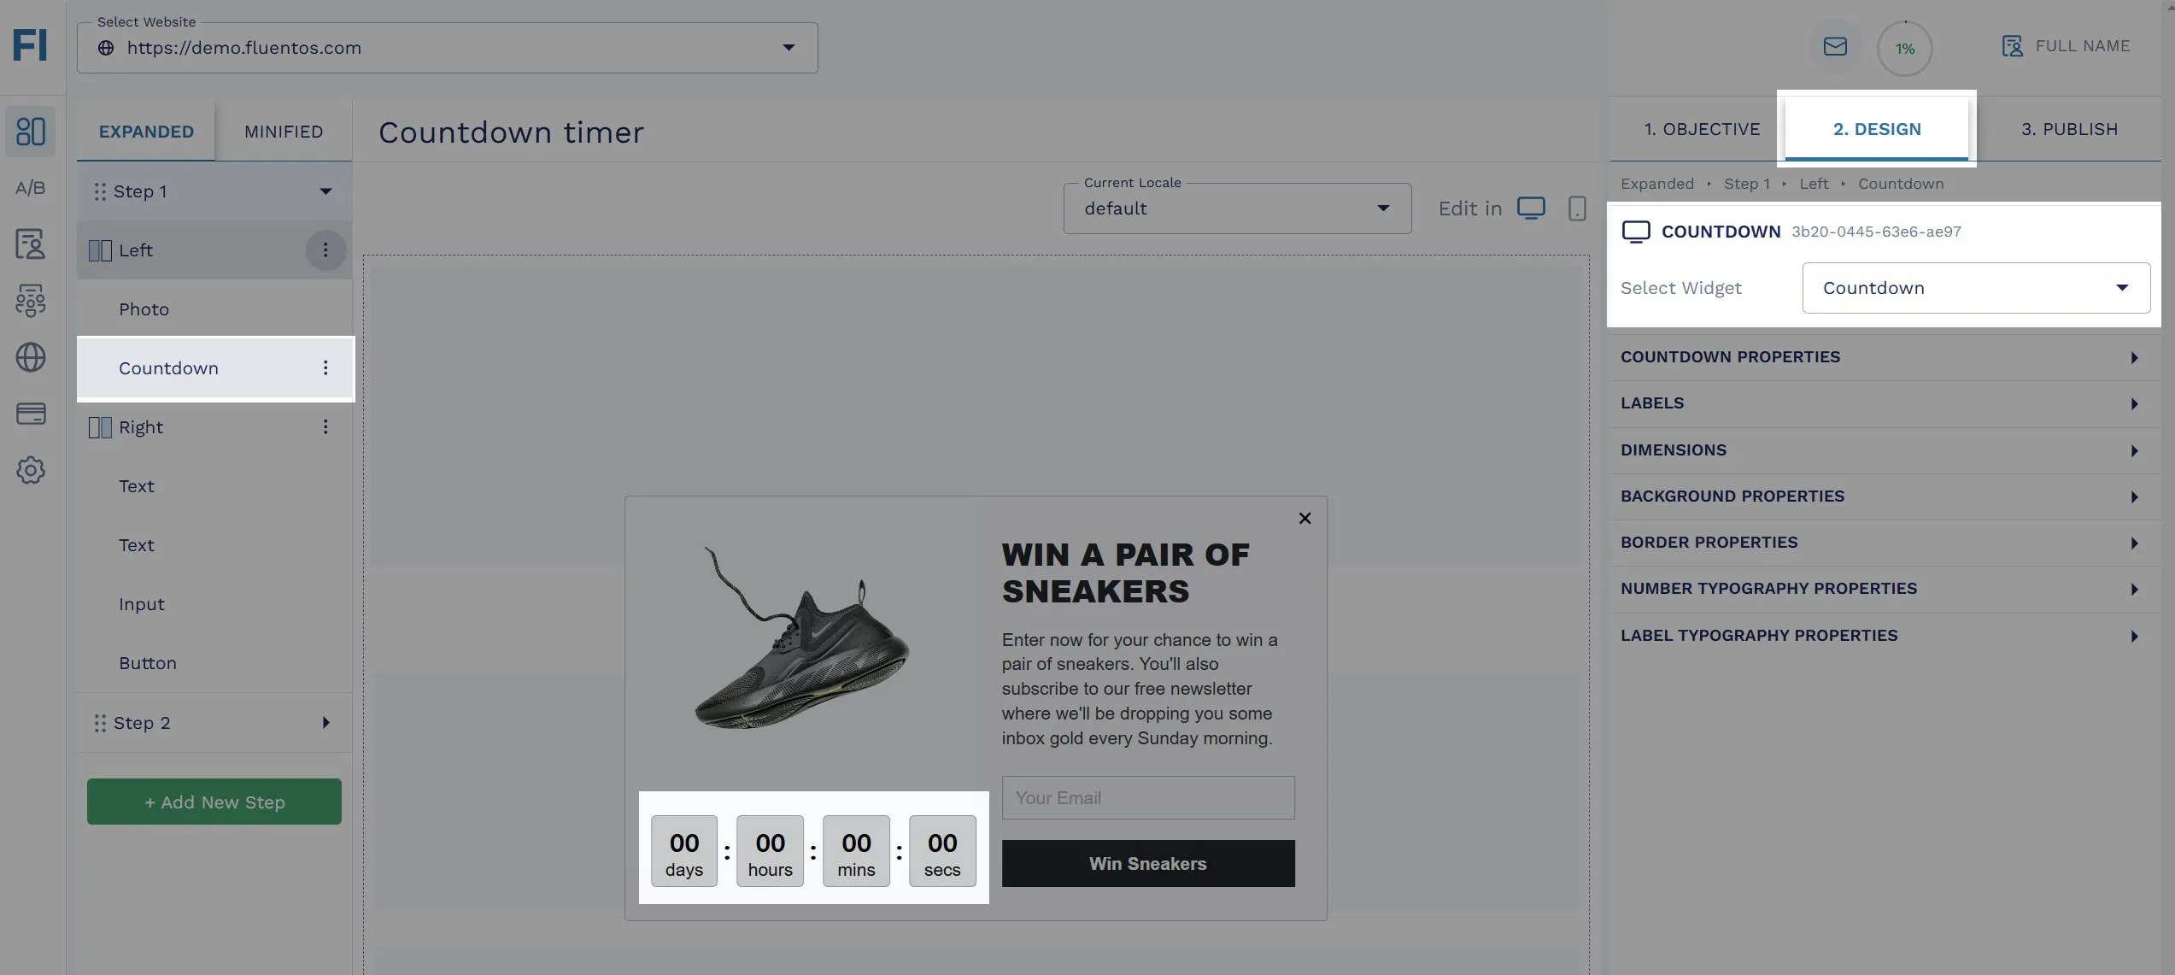Expand LABELS section
Screen dimensions: 2175x975
1885,403
